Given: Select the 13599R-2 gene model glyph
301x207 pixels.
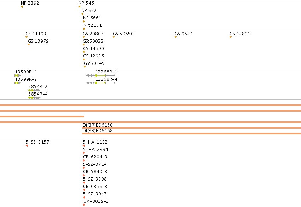Looking at the screenshot, I should click(x=18, y=83).
